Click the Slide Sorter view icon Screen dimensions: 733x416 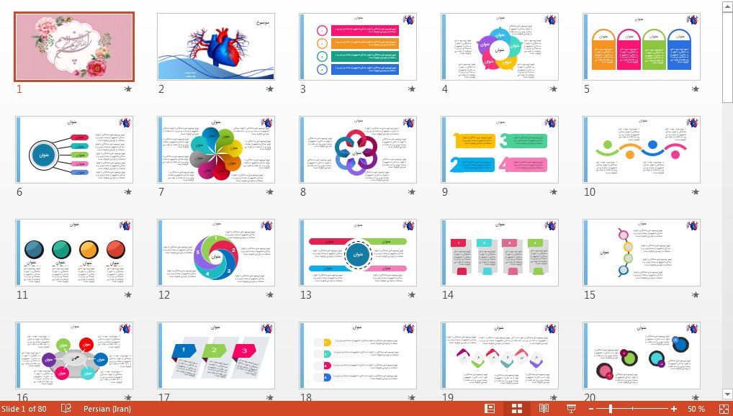516,409
